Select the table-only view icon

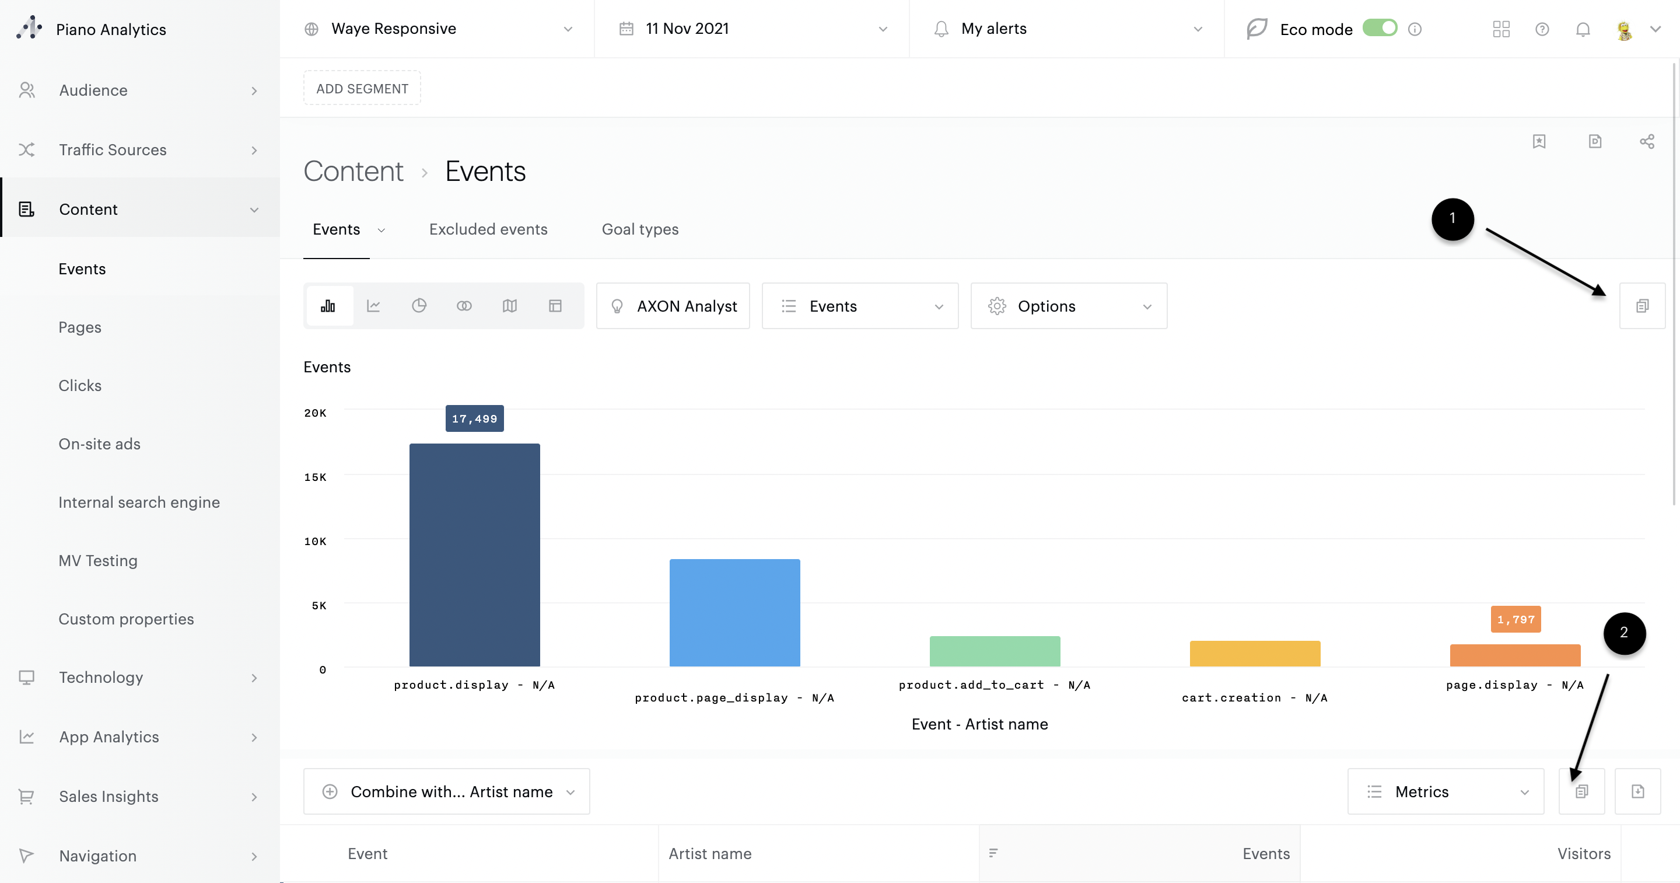pos(555,305)
